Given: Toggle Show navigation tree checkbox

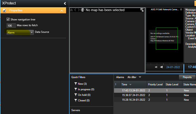Looking at the screenshot, I should pos(8,20).
